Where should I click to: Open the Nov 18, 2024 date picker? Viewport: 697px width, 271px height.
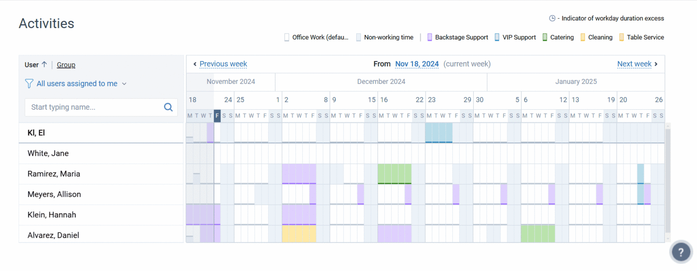click(x=417, y=64)
